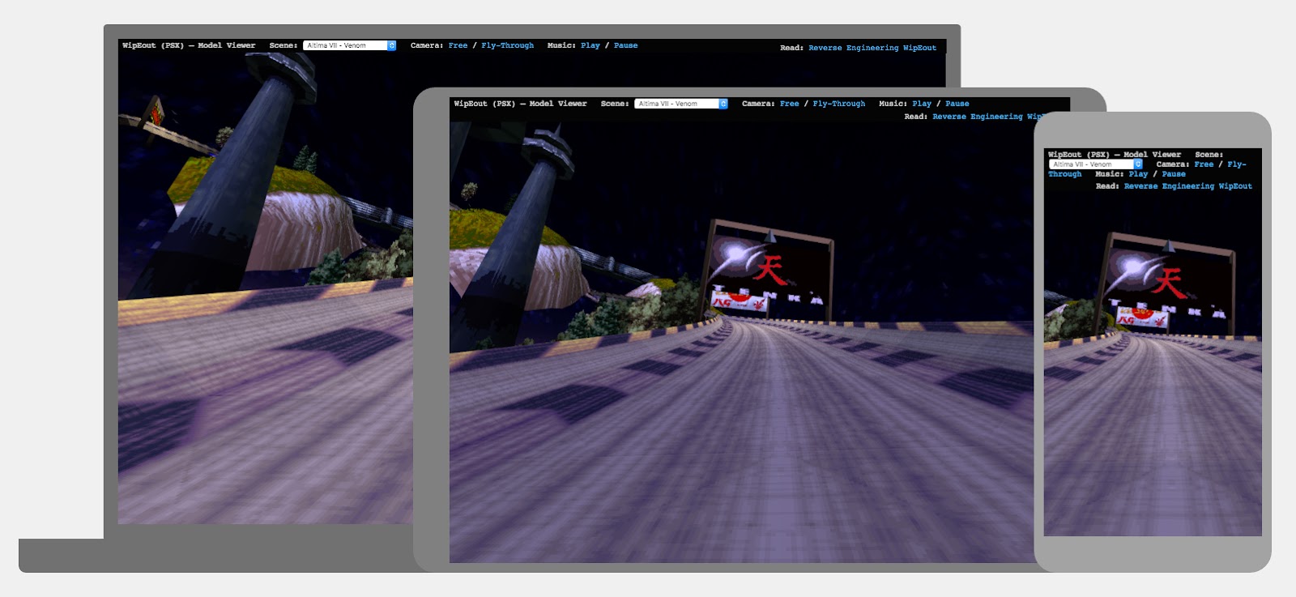Choose Fly-Through camera on the laptop screen
This screenshot has width=1296, height=597.
[x=508, y=45]
